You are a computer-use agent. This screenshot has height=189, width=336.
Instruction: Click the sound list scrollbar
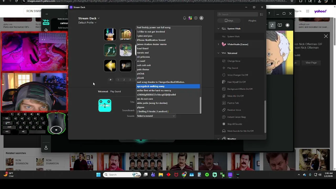(201, 105)
